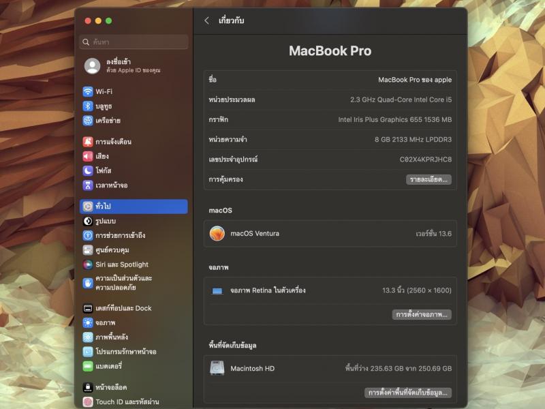The width and height of the screenshot is (545, 409).
Task: Open Desktop and Dock settings
Action: click(x=123, y=308)
